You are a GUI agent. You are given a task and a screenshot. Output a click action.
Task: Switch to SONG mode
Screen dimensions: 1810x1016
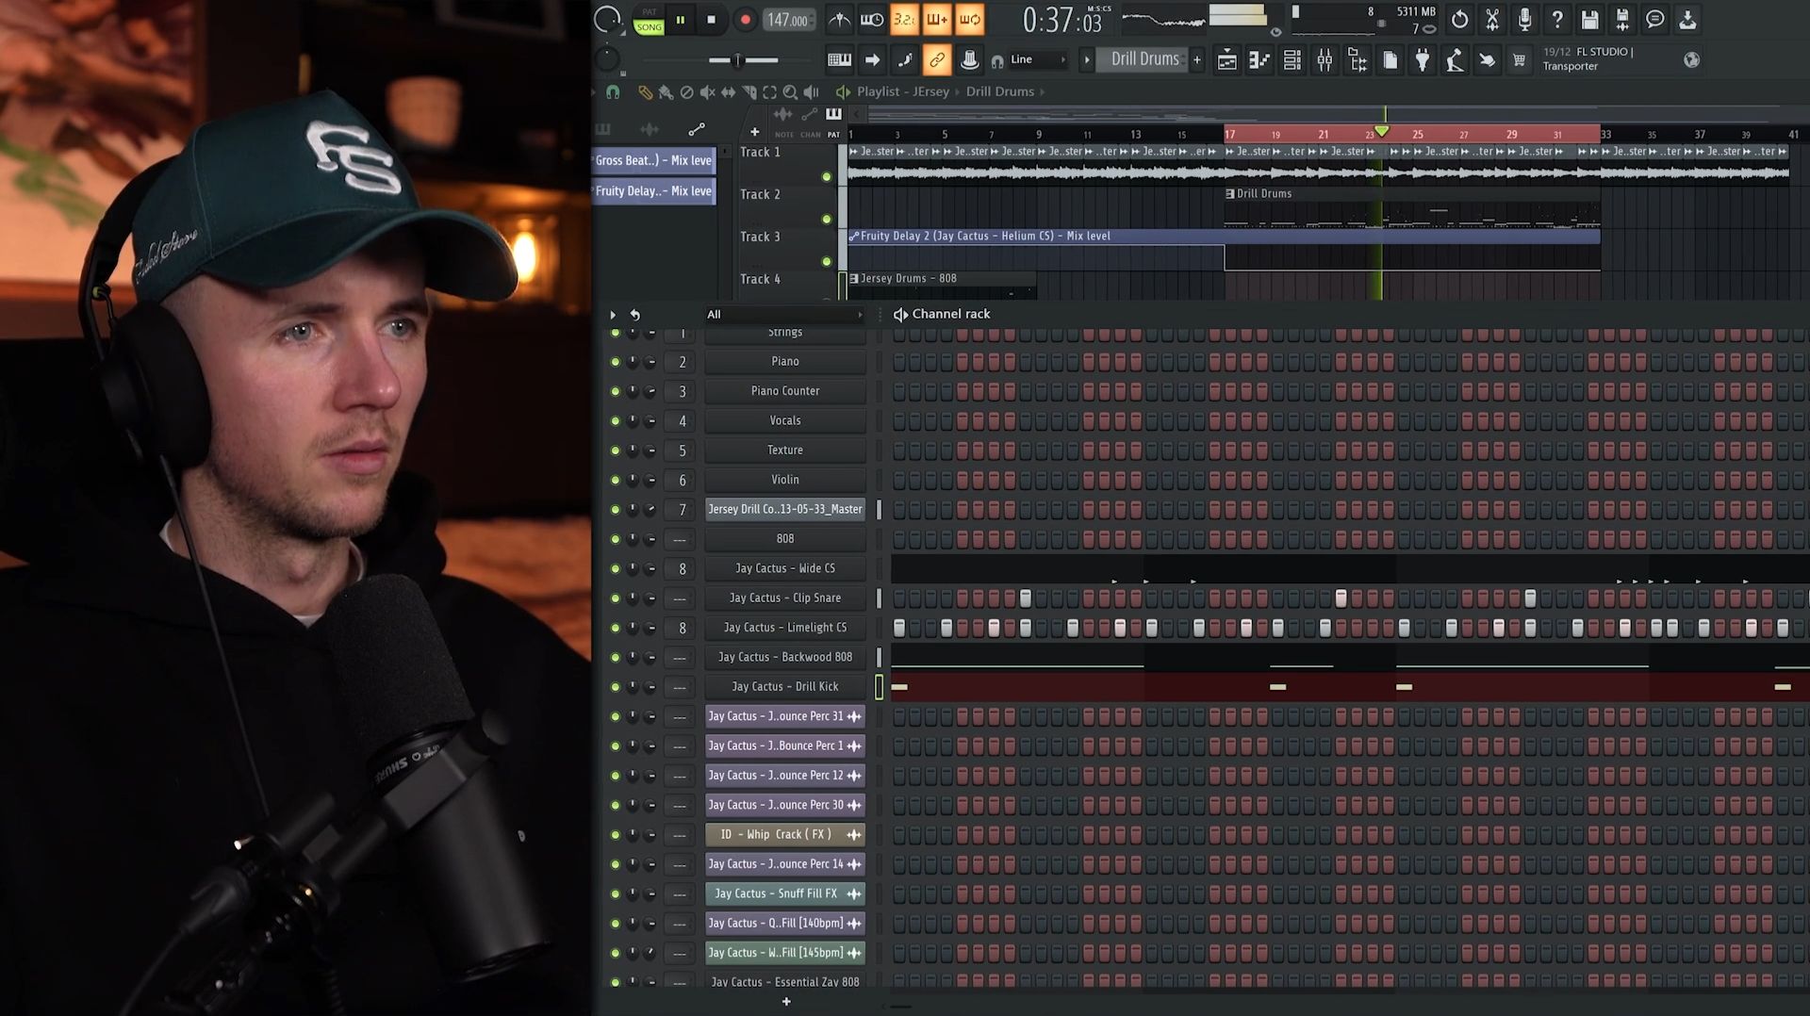pyautogui.click(x=649, y=27)
